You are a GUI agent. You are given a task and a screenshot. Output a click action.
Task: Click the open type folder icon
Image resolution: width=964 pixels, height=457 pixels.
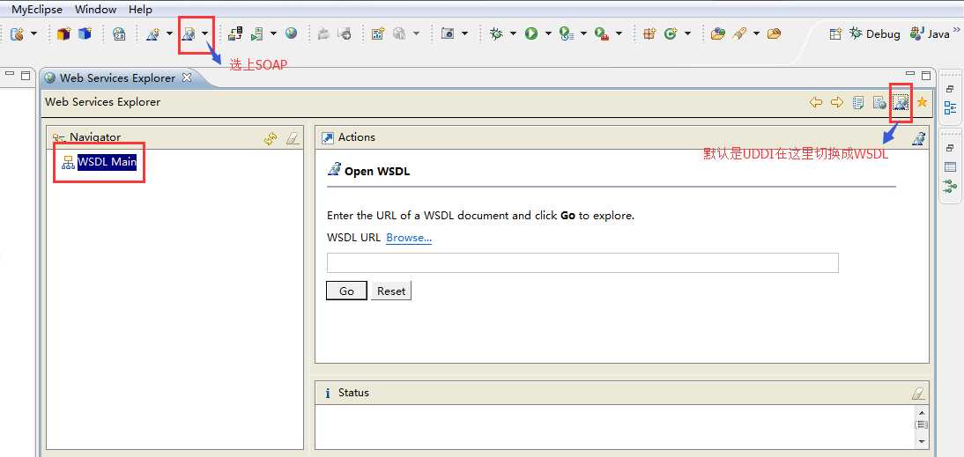(717, 33)
